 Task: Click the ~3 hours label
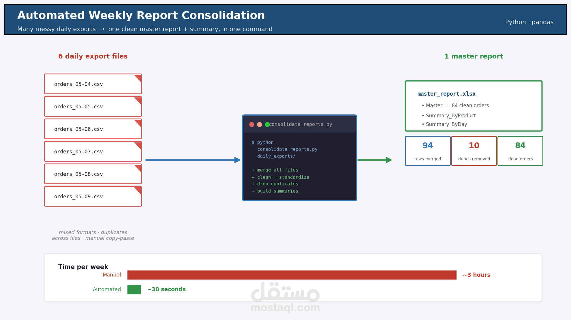(x=476, y=275)
